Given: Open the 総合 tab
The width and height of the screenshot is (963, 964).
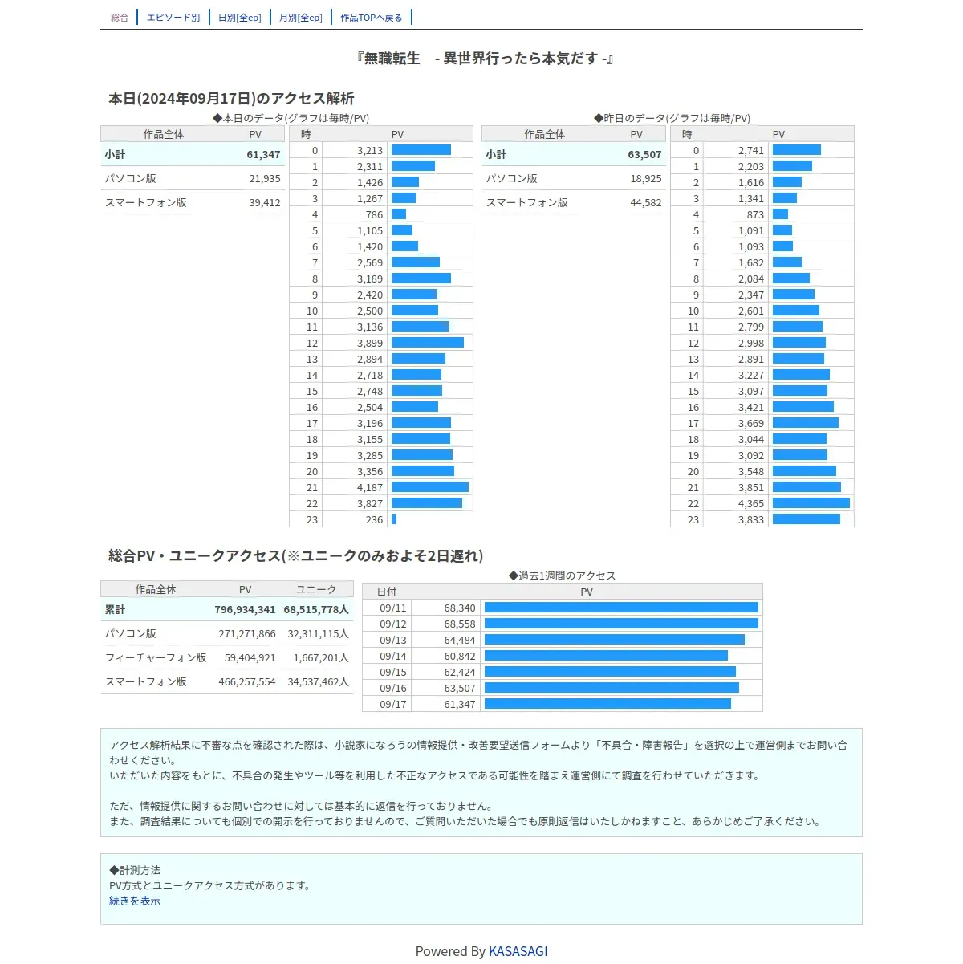Looking at the screenshot, I should click(x=120, y=18).
